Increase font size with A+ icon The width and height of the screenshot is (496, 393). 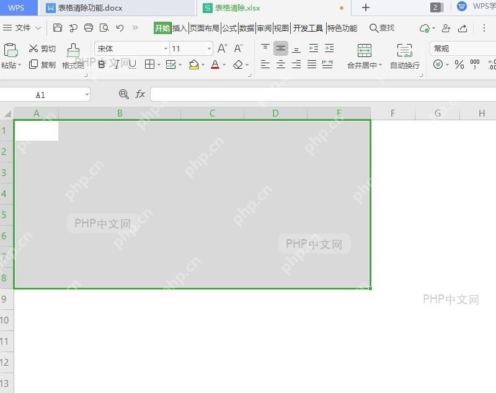coord(223,48)
